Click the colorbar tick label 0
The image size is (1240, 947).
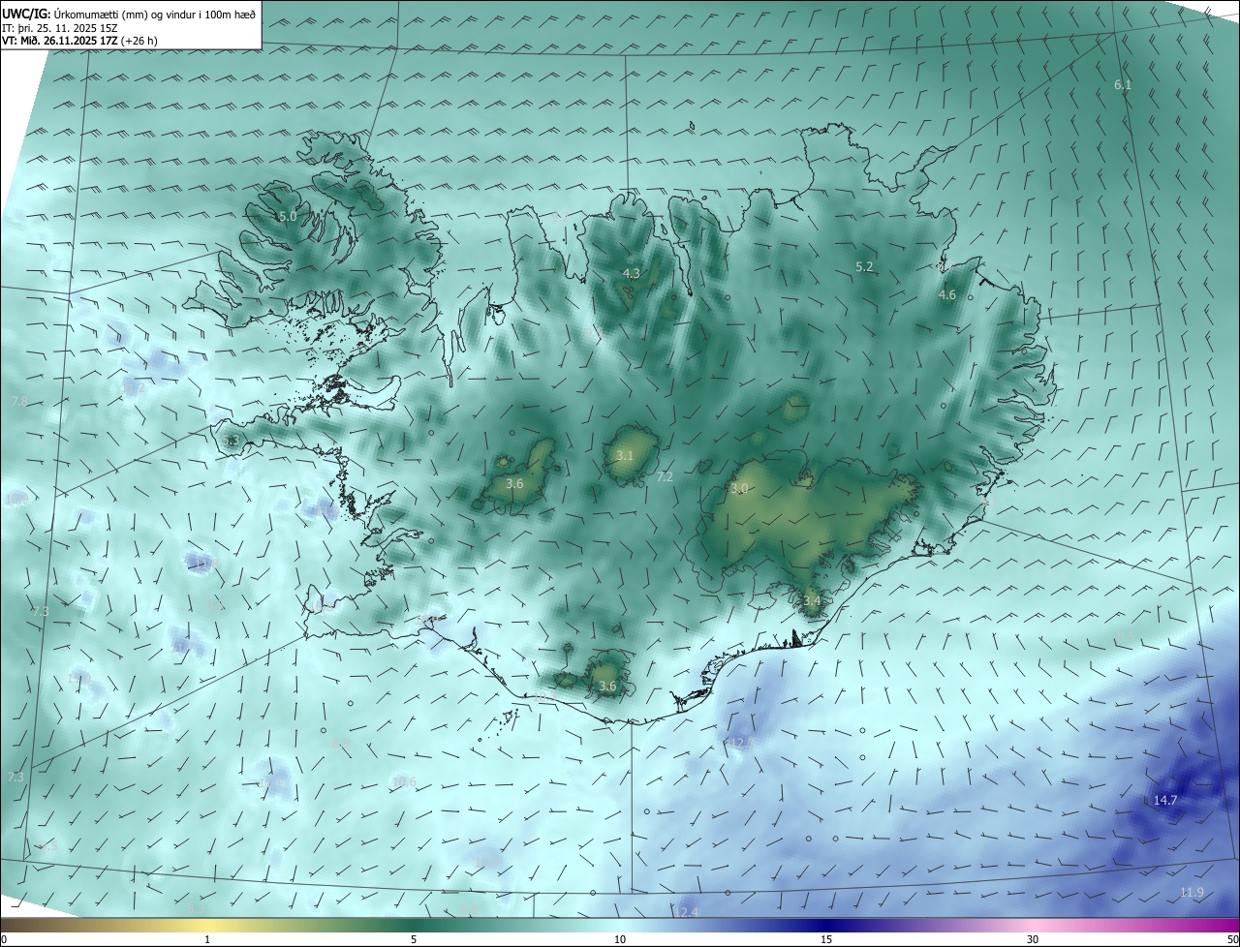point(4,939)
